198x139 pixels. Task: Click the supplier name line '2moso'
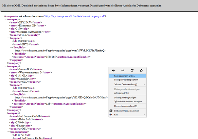click(26, 91)
